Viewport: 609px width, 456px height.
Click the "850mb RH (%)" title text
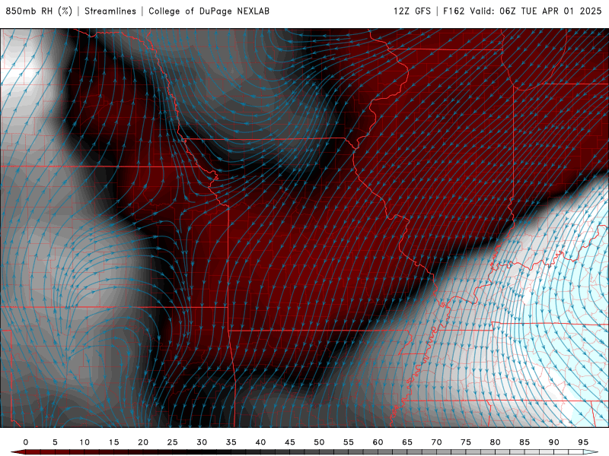coord(39,11)
